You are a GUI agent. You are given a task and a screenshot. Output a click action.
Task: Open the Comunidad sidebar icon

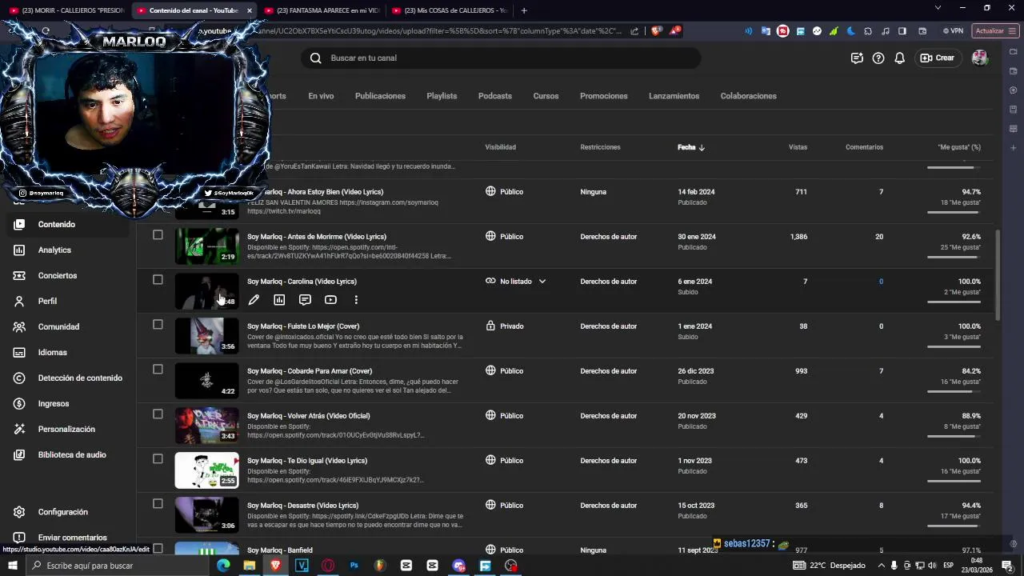19,326
